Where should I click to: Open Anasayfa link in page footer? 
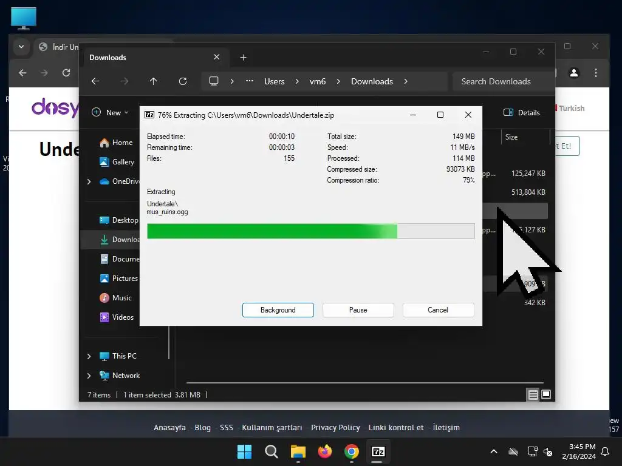[170, 428]
